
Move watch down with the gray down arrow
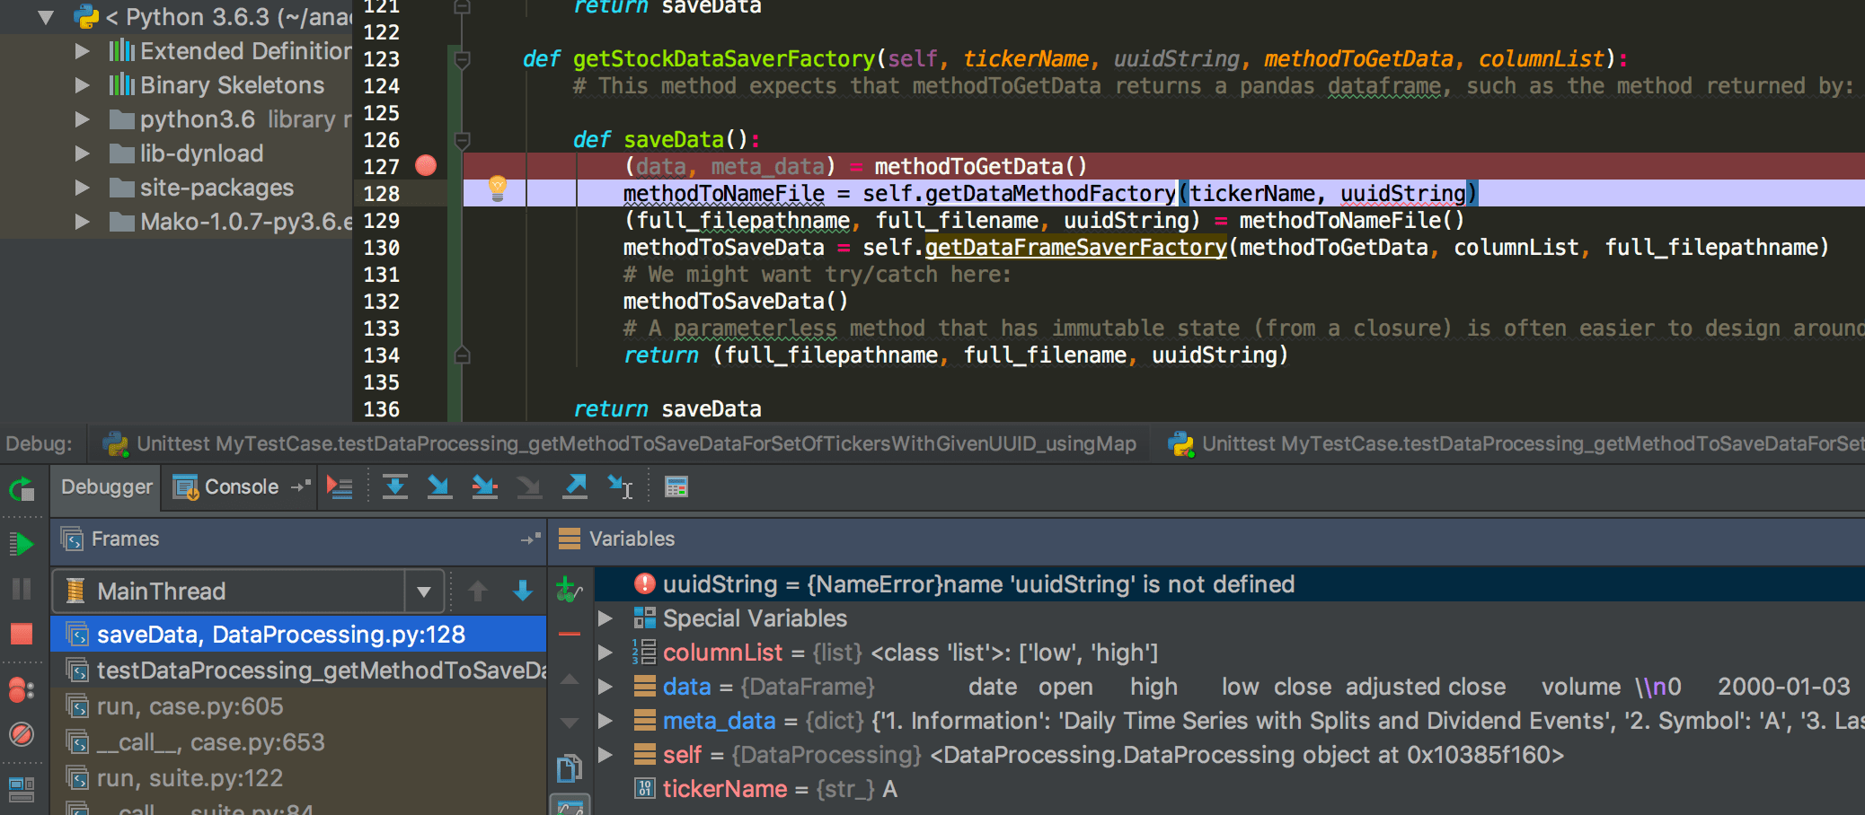tap(570, 723)
